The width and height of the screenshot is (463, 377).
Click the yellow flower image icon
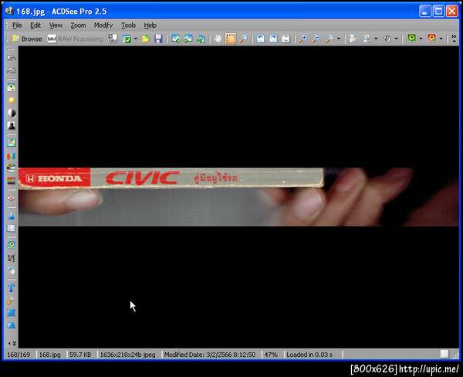[411, 38]
